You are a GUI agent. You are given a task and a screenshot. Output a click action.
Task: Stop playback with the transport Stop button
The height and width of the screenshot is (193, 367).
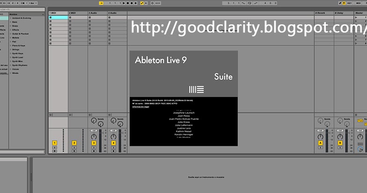(x=128, y=3)
